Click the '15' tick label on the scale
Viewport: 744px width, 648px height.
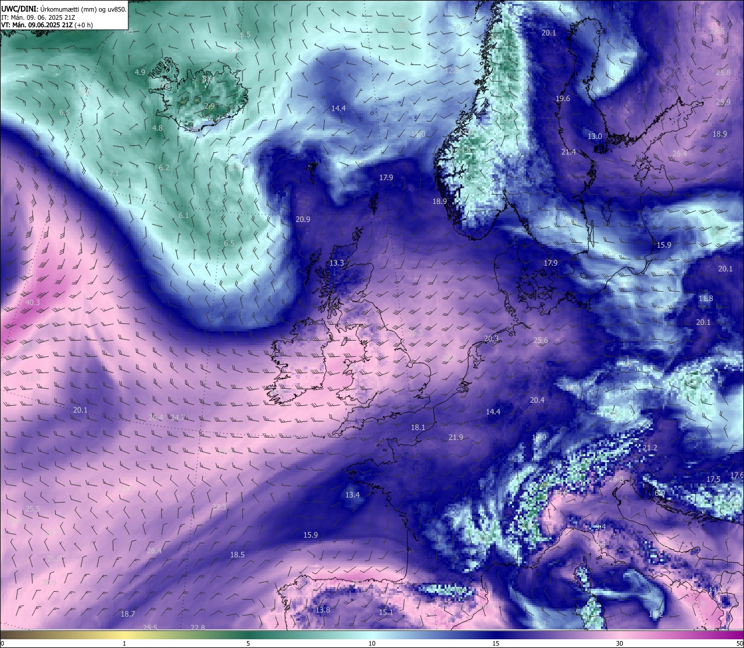pos(496,643)
